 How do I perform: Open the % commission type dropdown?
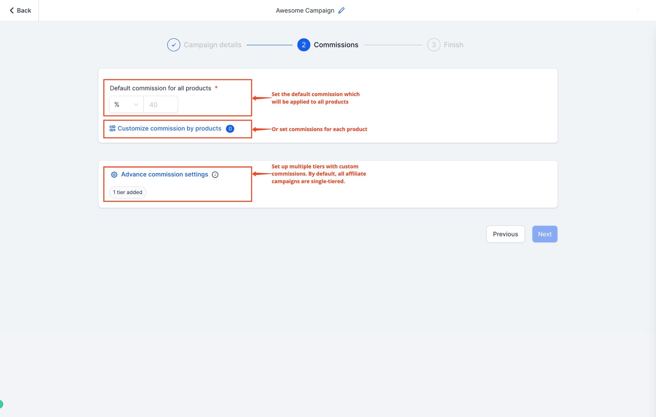pos(126,104)
